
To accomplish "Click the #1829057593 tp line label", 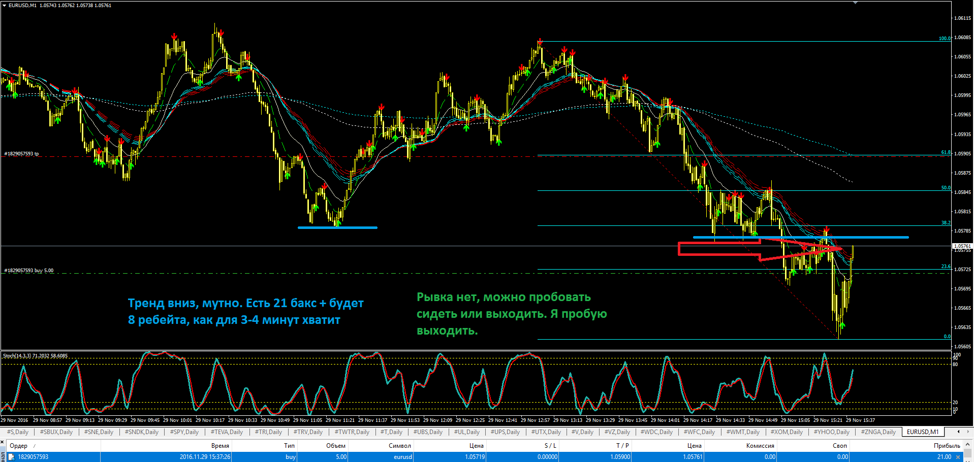I will coord(21,153).
